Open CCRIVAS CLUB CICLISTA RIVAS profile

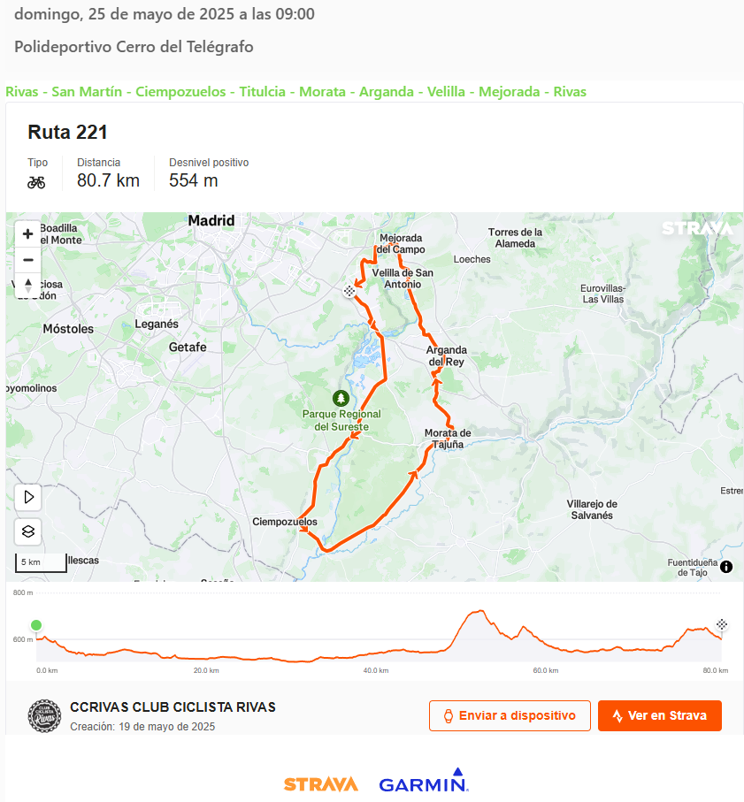point(173,707)
